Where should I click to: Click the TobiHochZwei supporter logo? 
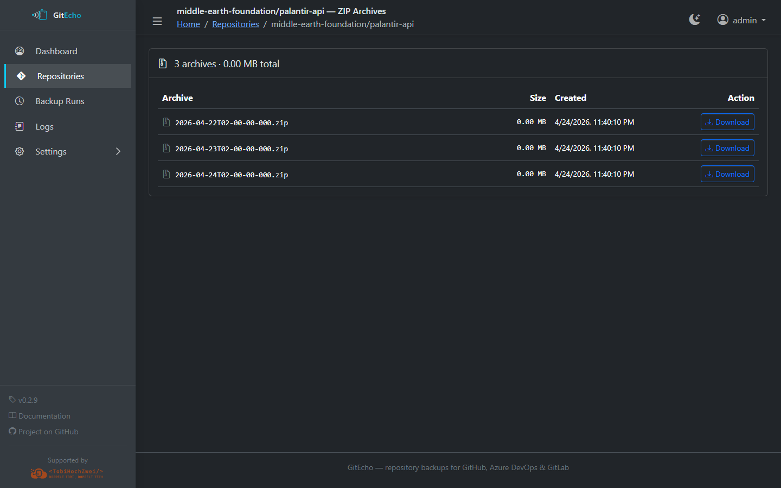(67, 473)
